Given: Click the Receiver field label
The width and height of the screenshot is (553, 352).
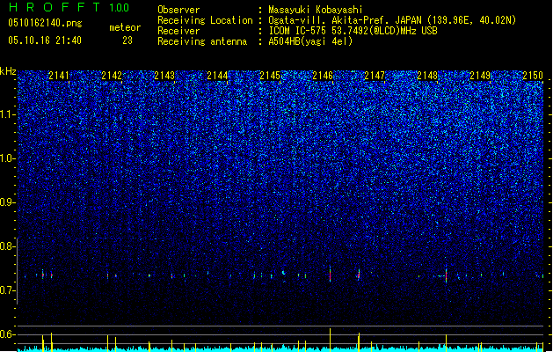Looking at the screenshot, I should click(x=178, y=31).
